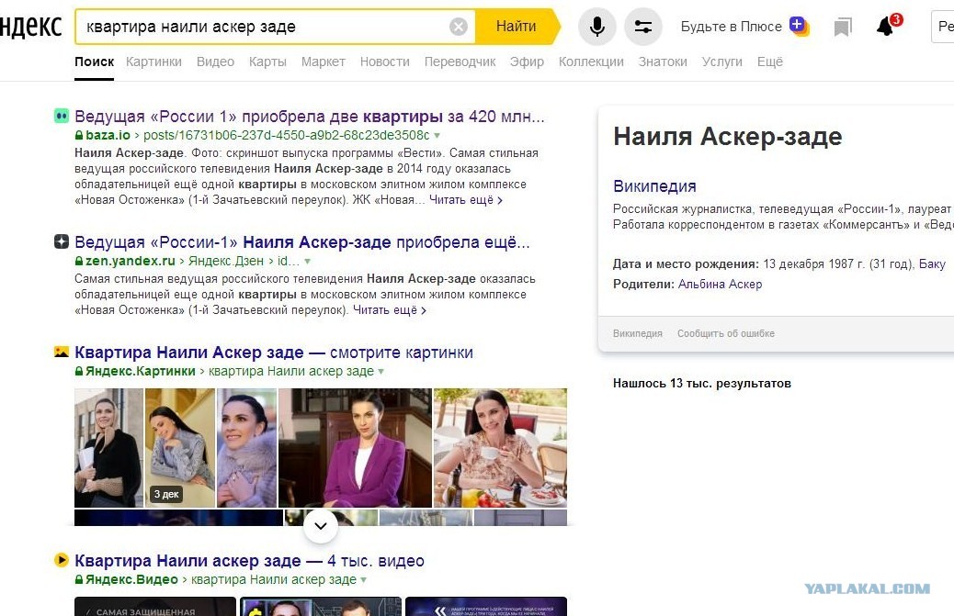The height and width of the screenshot is (616, 954).
Task: Open baza.io URL dropdown arrow
Action: 437,136
